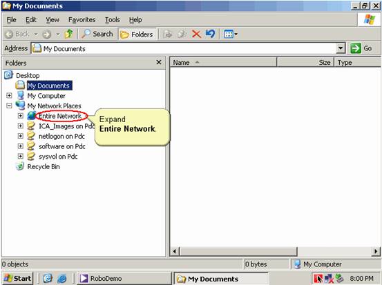This screenshot has height=285, width=382.
Task: Open the Back history dropdown arrow
Action: 36,35
